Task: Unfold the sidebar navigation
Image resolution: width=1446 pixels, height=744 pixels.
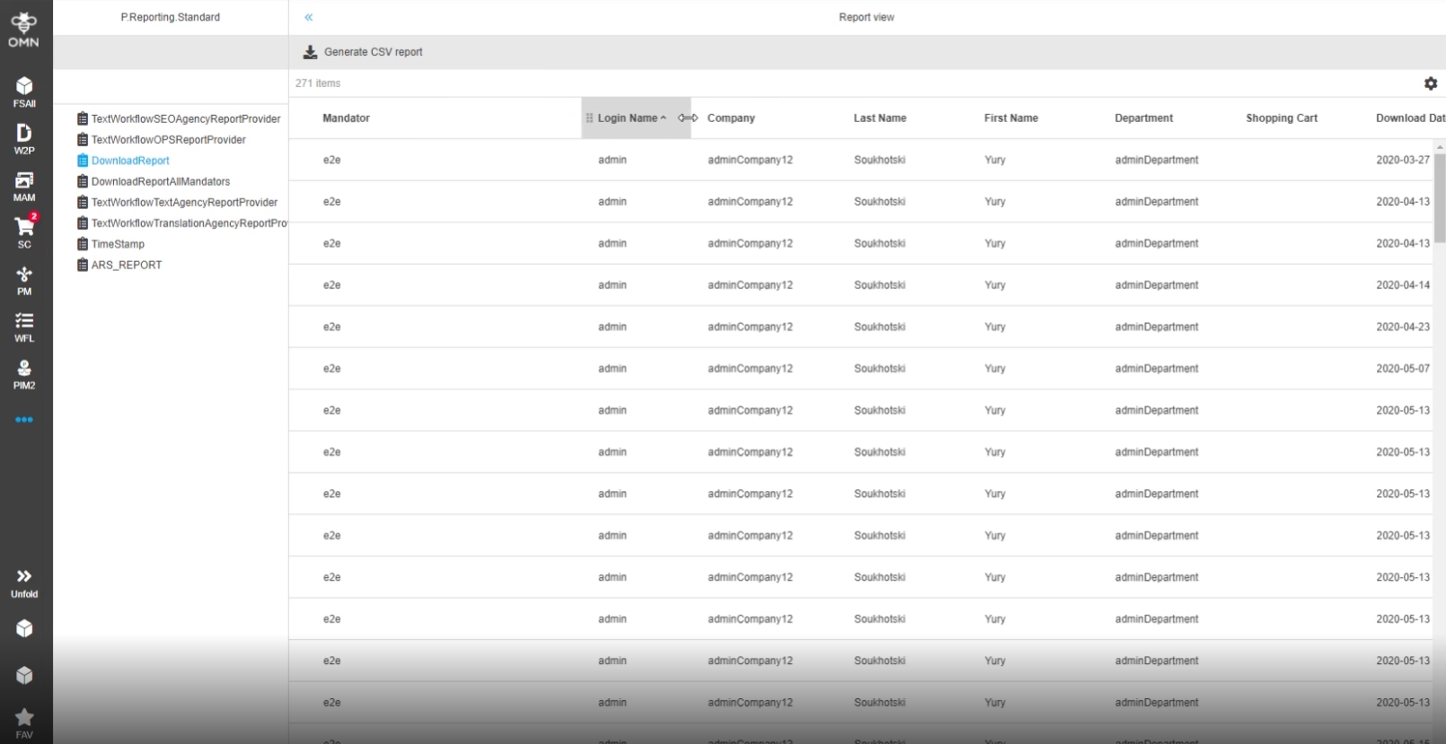Action: point(24,582)
